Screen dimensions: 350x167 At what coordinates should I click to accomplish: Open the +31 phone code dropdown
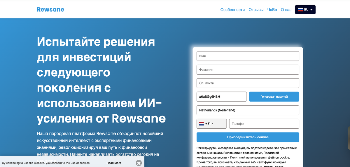[x=212, y=124]
